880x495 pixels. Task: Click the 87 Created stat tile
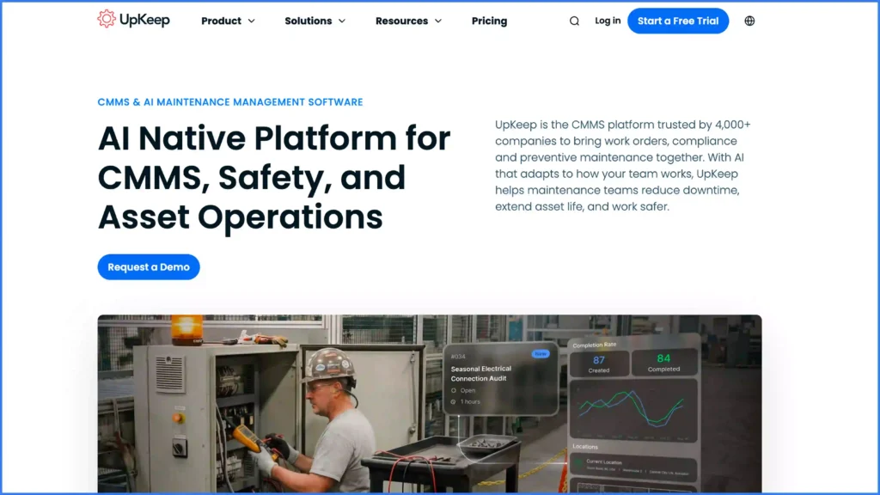[599, 364]
